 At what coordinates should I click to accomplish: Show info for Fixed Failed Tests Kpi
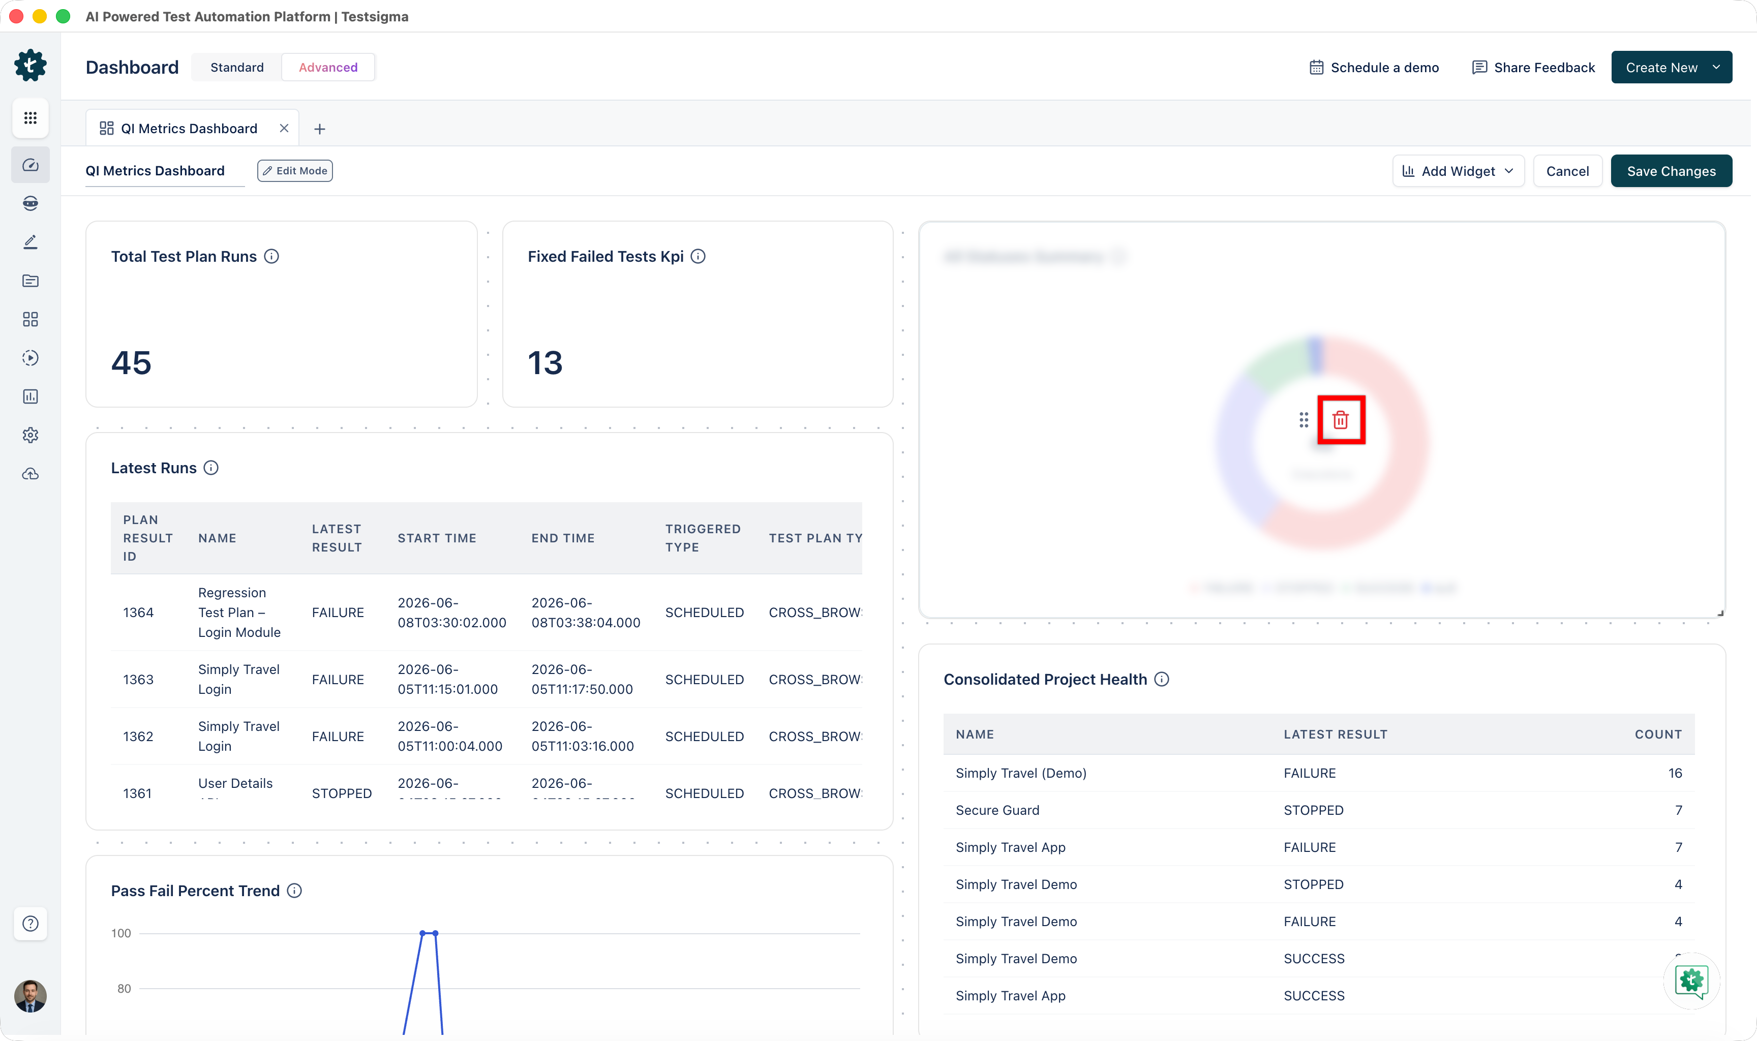click(698, 257)
